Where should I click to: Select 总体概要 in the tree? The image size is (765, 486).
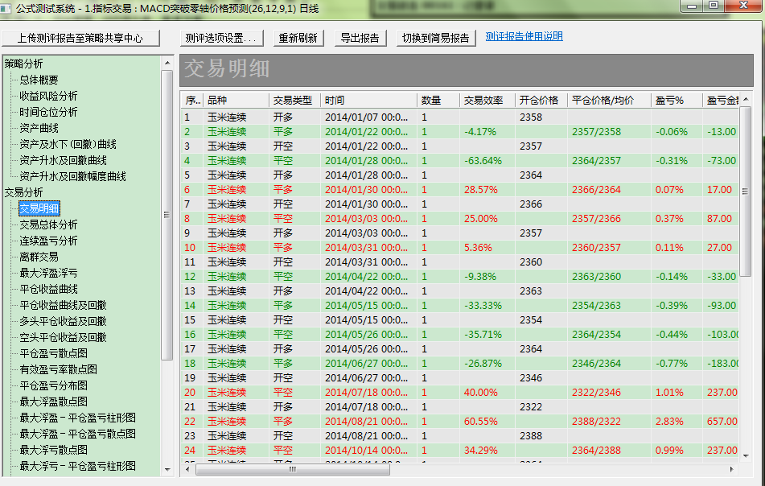coord(39,80)
